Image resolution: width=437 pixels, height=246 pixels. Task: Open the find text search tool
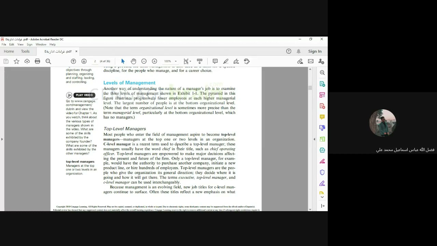[48, 61]
